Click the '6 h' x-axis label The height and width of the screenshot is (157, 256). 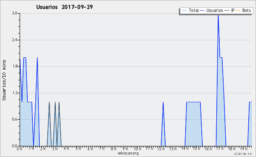pos(90,149)
